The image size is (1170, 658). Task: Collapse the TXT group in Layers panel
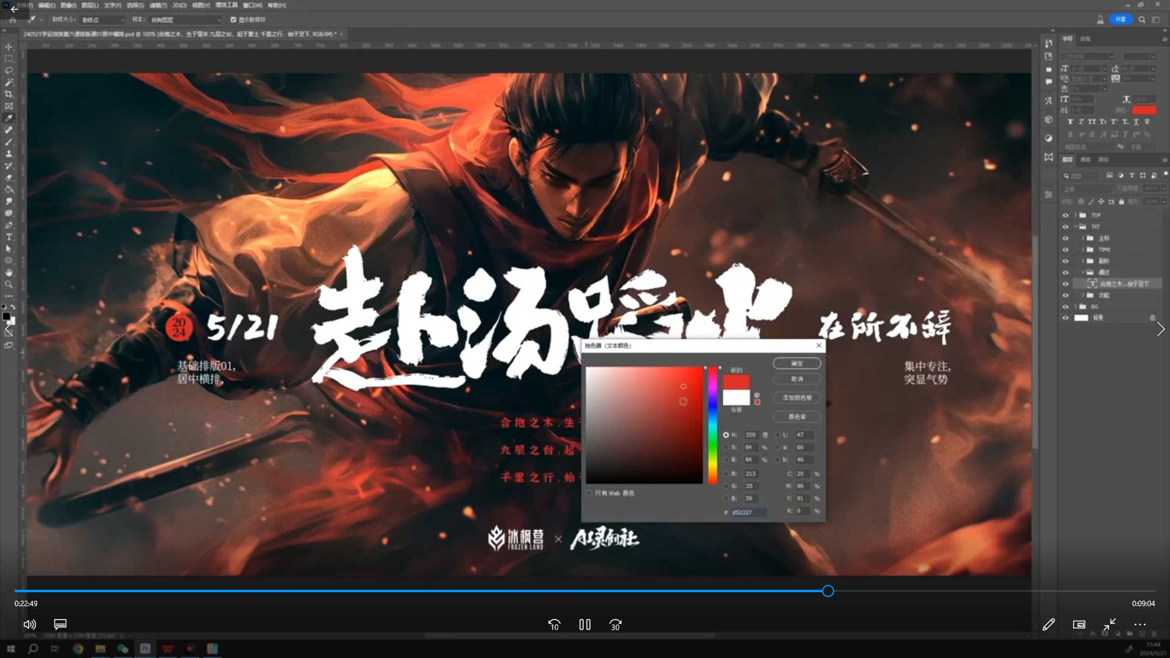tap(1076, 226)
